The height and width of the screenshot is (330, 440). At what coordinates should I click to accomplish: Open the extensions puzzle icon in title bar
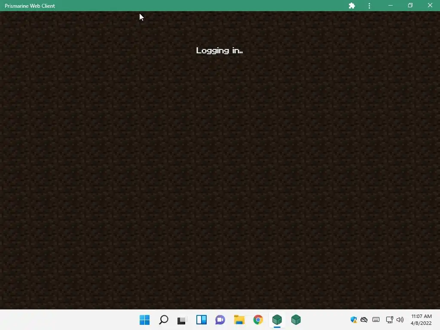click(x=352, y=6)
